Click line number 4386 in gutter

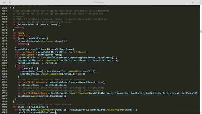pos(4,66)
